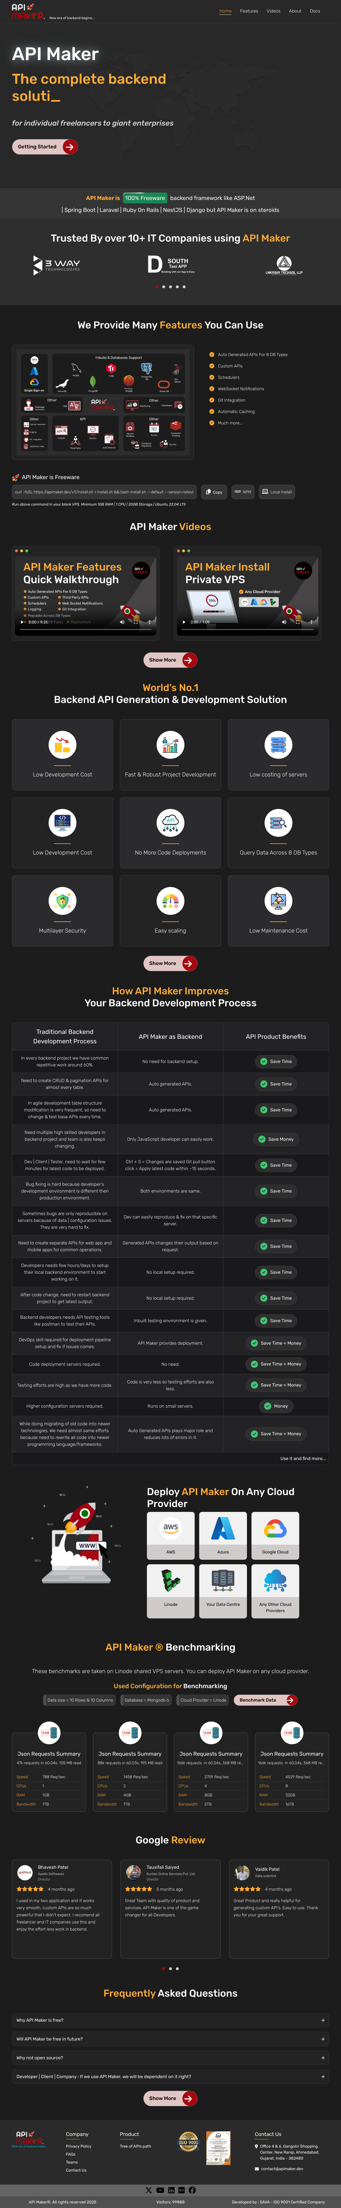Click the '100% Freeware' green badge
341x2208 pixels.
pos(145,198)
